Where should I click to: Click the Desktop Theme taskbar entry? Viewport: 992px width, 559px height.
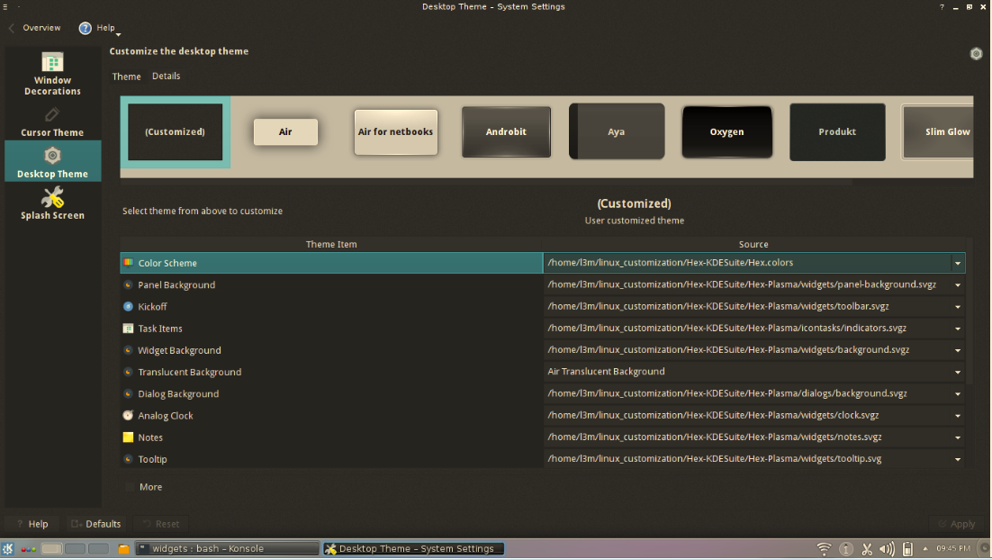click(x=414, y=549)
